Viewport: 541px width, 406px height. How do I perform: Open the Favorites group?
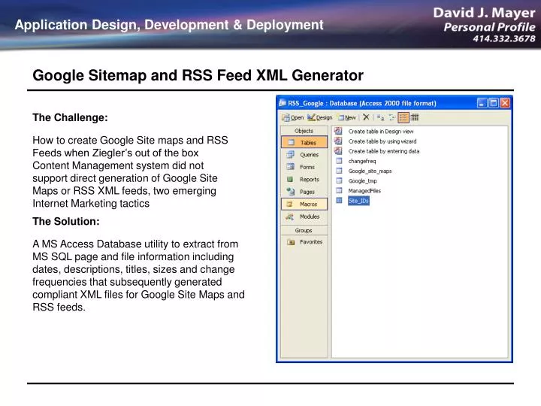click(x=304, y=242)
